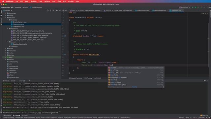
Task: Collapse the seeders folder
Action: pos(8,42)
